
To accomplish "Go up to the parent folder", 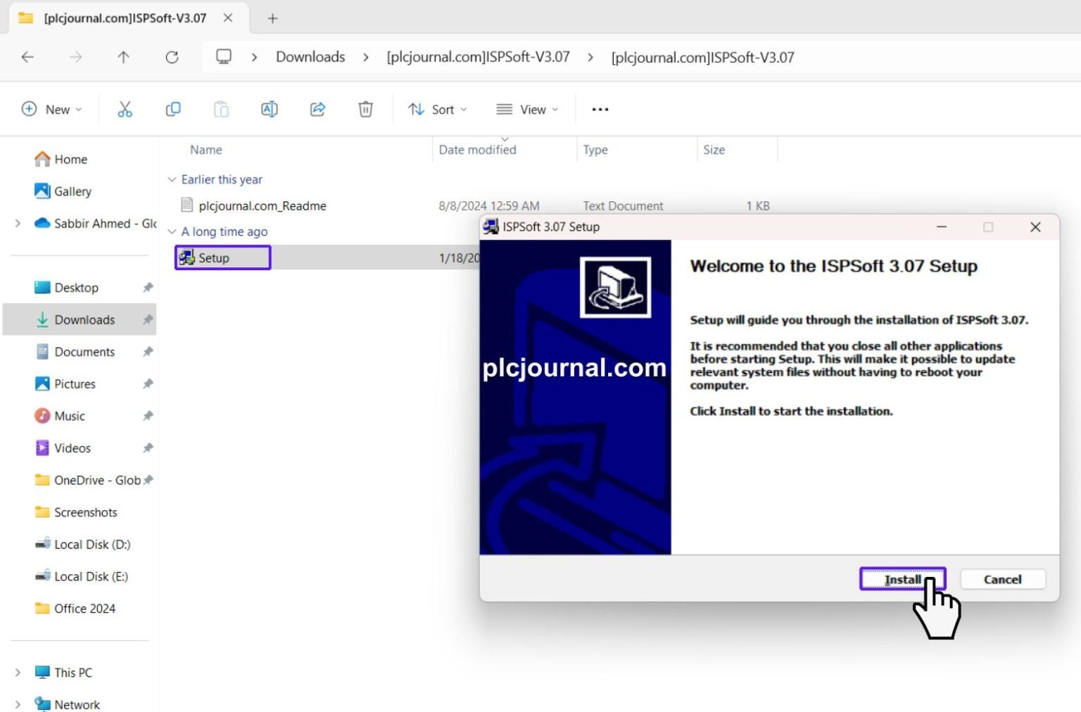I will pyautogui.click(x=123, y=57).
